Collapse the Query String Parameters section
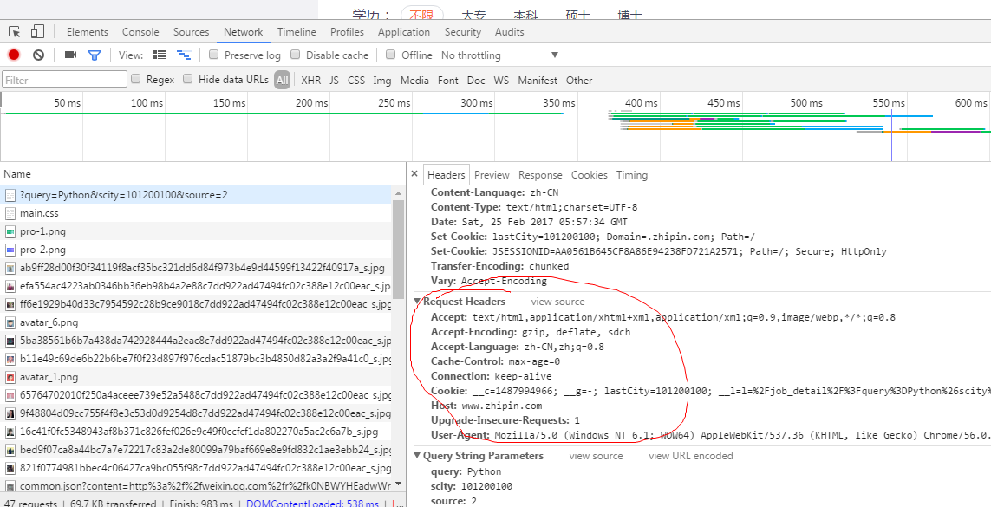Screen dimensions: 991x507 [x=417, y=456]
